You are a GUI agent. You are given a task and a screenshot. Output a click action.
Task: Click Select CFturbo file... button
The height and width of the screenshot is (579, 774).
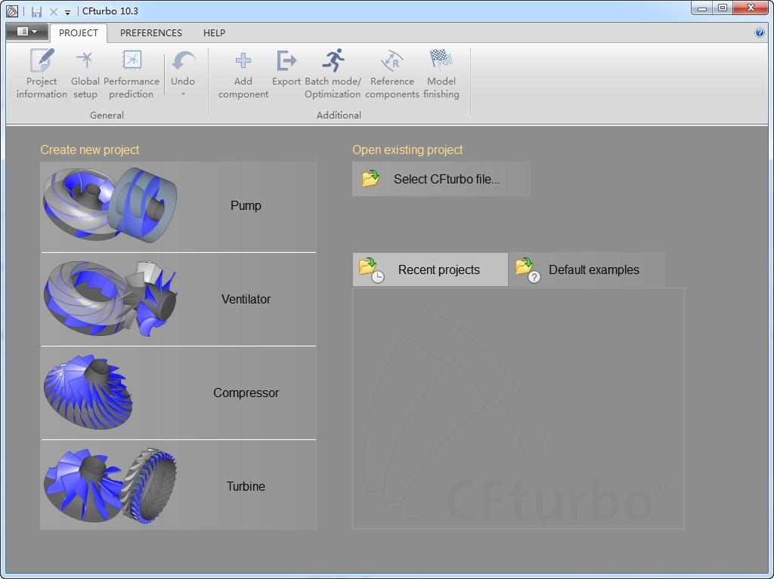tap(441, 179)
